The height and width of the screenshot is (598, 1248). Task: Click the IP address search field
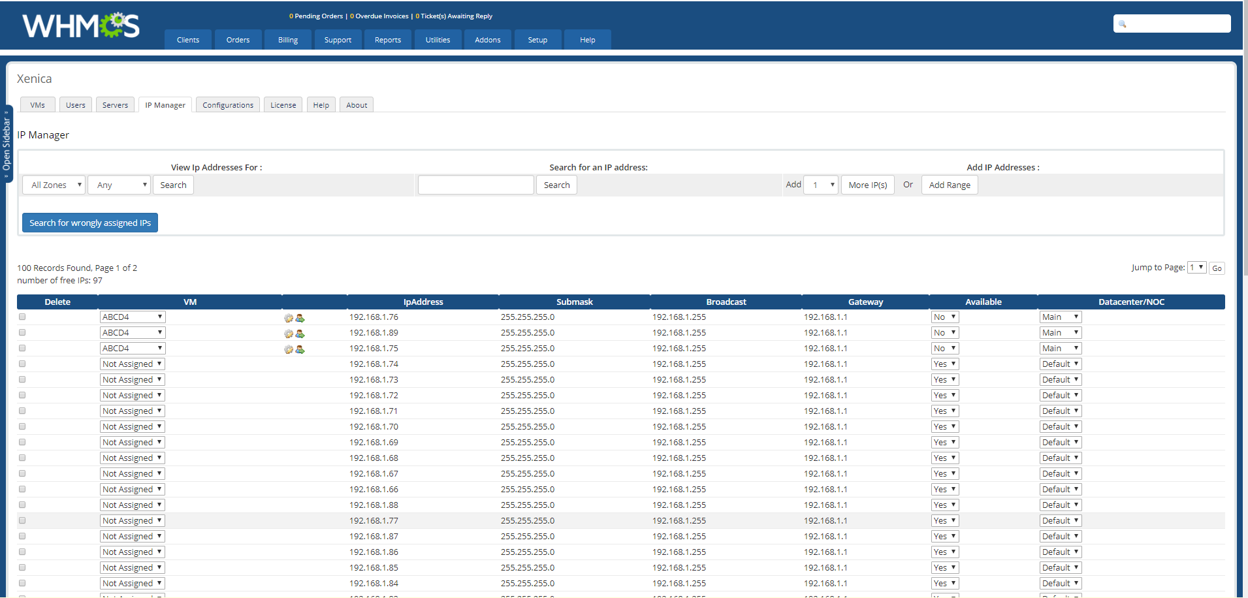click(476, 185)
